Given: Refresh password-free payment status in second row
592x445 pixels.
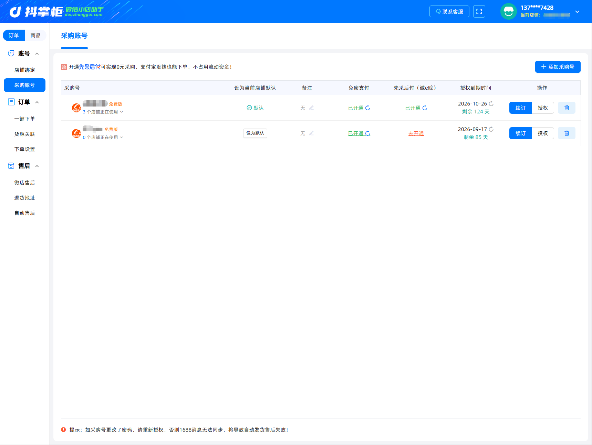Looking at the screenshot, I should click(x=368, y=133).
